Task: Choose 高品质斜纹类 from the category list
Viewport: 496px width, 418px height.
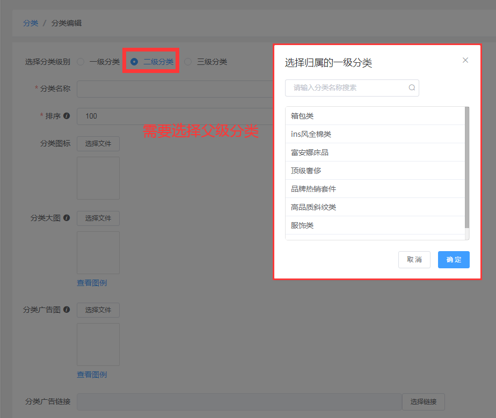Action: (375, 207)
